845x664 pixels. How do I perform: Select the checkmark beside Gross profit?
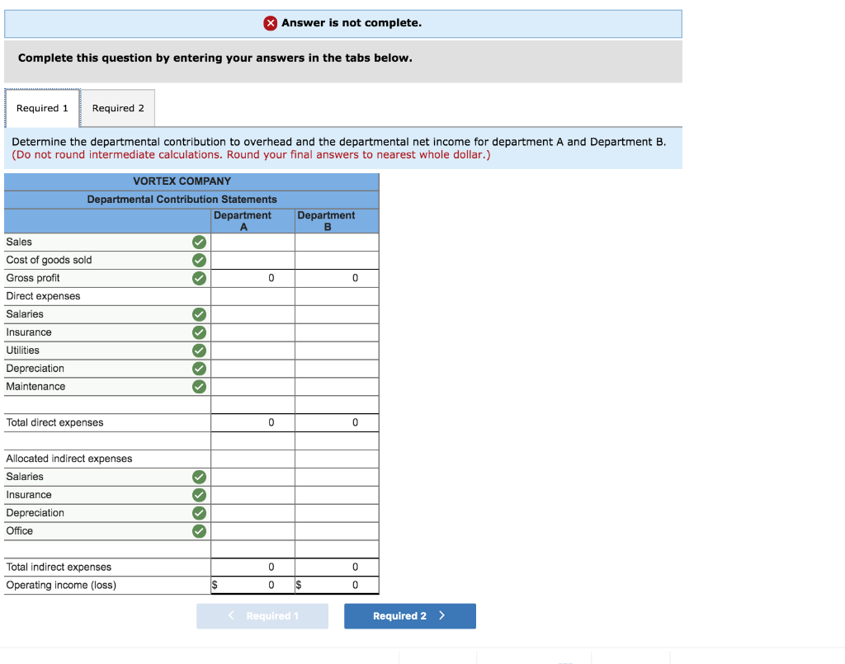pyautogui.click(x=199, y=278)
